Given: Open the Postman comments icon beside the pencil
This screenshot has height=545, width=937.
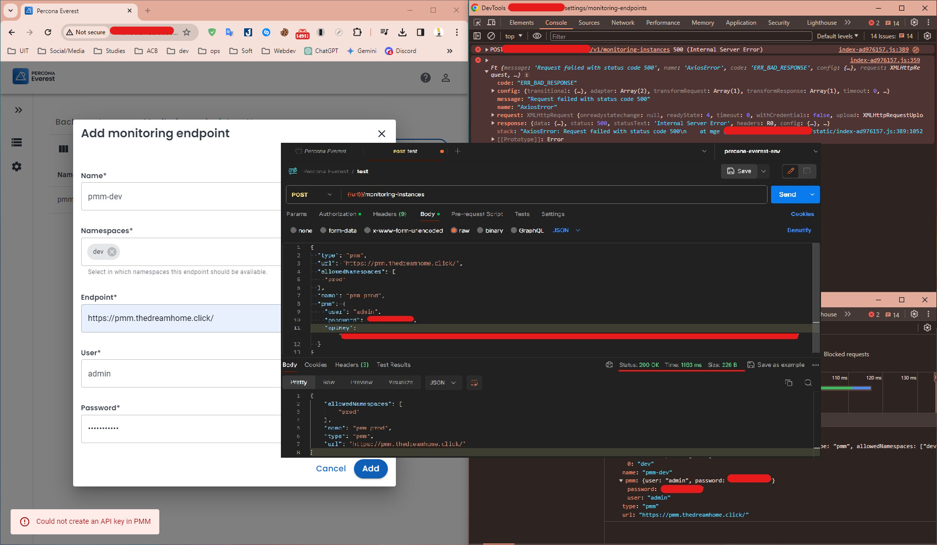Looking at the screenshot, I should tap(807, 171).
